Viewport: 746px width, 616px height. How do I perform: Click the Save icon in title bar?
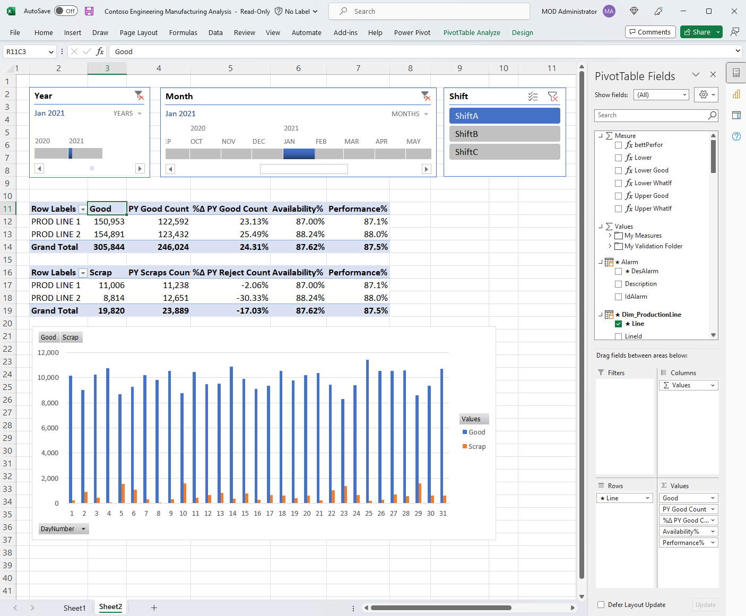(89, 11)
